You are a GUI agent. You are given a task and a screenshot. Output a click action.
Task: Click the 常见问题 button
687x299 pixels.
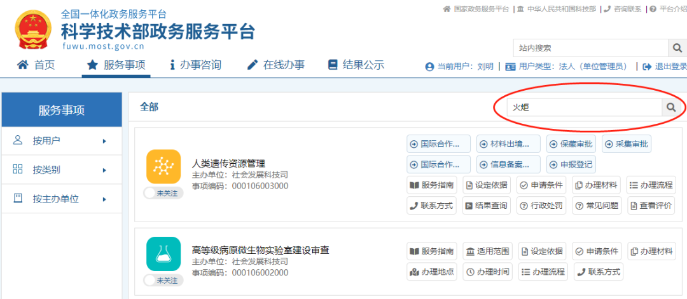coord(597,206)
